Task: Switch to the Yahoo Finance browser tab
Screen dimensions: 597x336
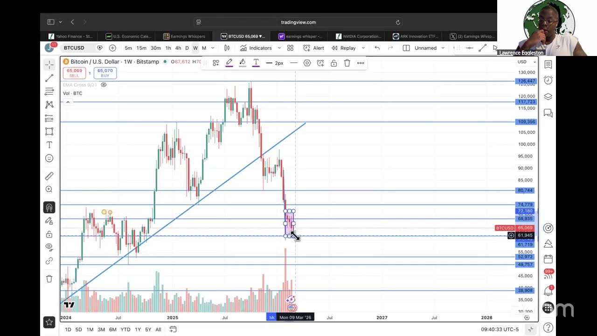Action: coord(70,36)
